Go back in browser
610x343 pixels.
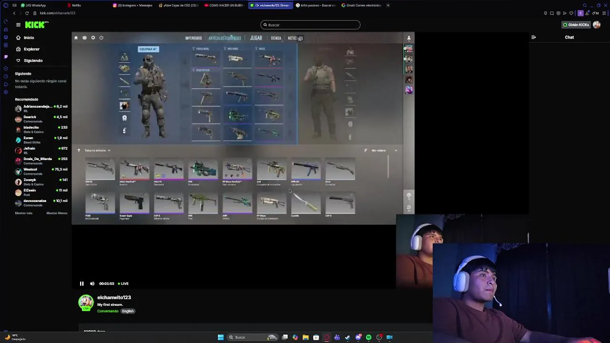coord(14,13)
